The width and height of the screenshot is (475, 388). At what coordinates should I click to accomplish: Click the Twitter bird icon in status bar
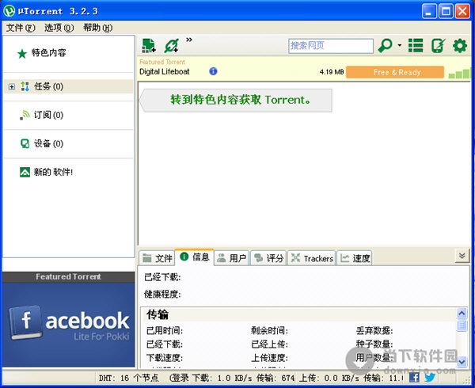(x=430, y=378)
